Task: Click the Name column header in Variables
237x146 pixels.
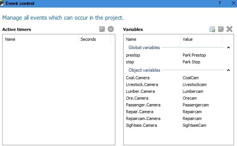Action: [152, 39]
